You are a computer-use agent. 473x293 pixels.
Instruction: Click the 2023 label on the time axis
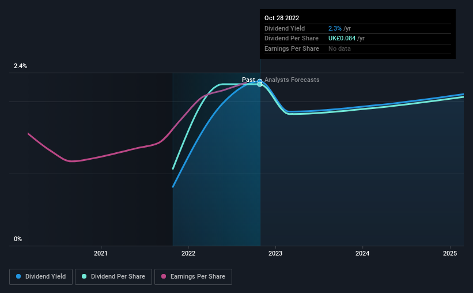(x=275, y=253)
